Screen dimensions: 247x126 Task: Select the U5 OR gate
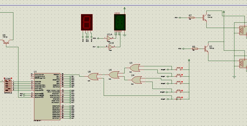(x=114, y=75)
